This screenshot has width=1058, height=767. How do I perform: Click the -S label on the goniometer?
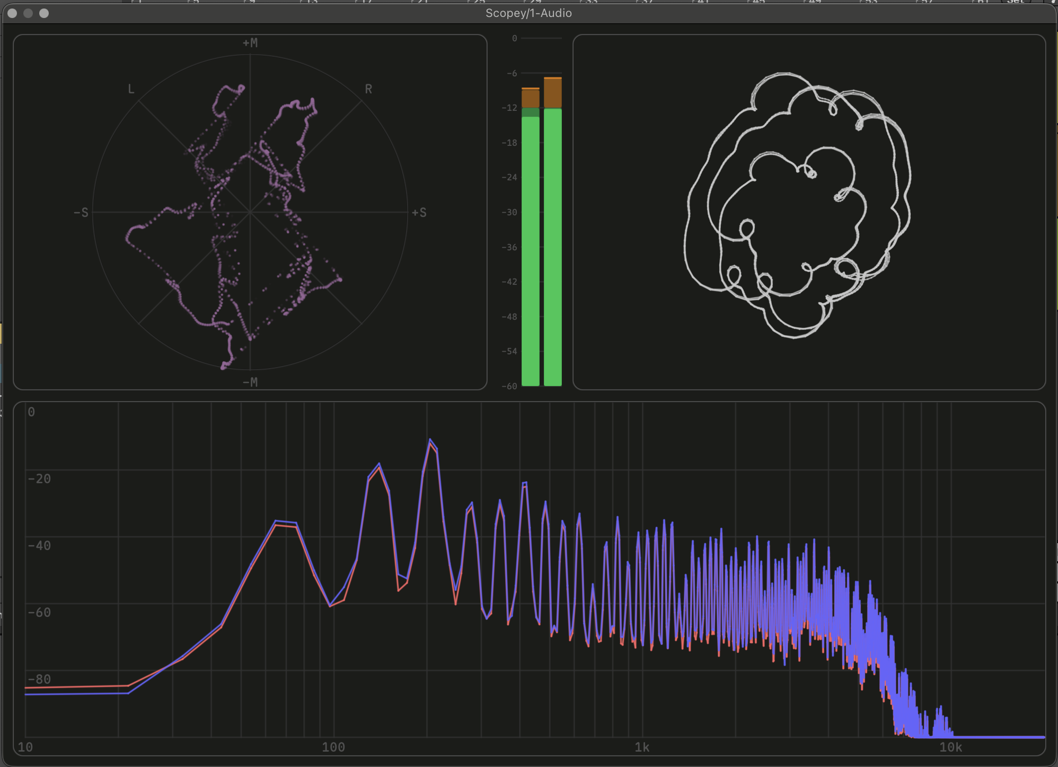coord(81,213)
